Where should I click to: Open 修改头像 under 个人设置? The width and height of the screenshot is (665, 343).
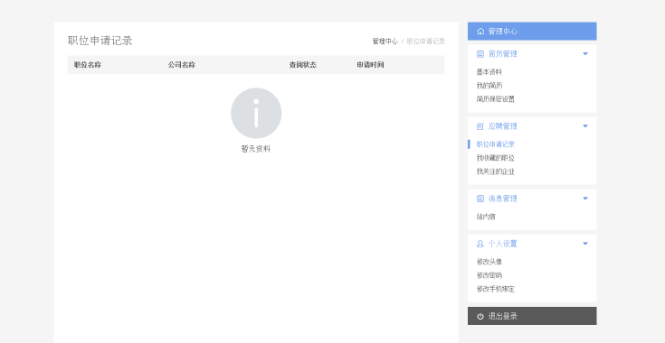[489, 263]
